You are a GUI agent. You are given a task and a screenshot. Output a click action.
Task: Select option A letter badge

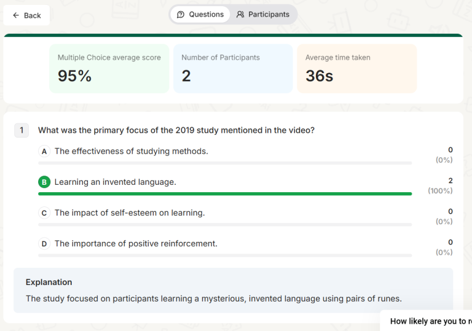[x=44, y=151]
